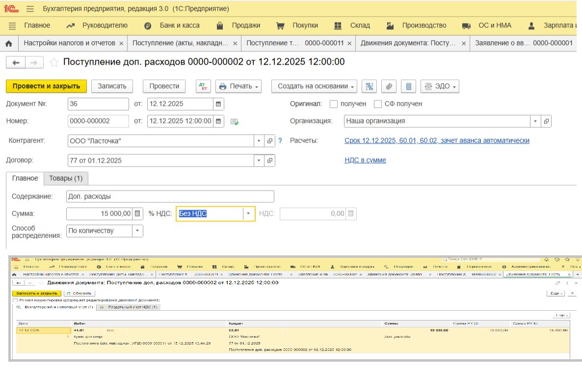This screenshot has width=582, height=371.
Task: Open related documents structure icon
Action: tap(369, 86)
